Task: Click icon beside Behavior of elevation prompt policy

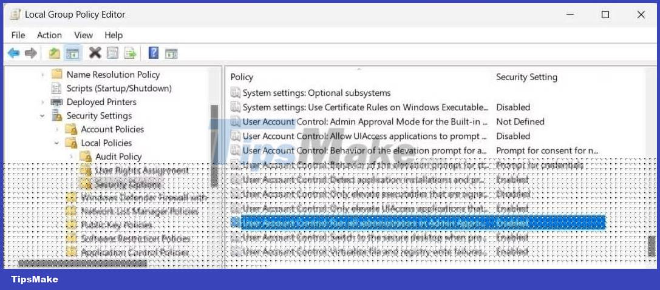Action: pyautogui.click(x=236, y=150)
